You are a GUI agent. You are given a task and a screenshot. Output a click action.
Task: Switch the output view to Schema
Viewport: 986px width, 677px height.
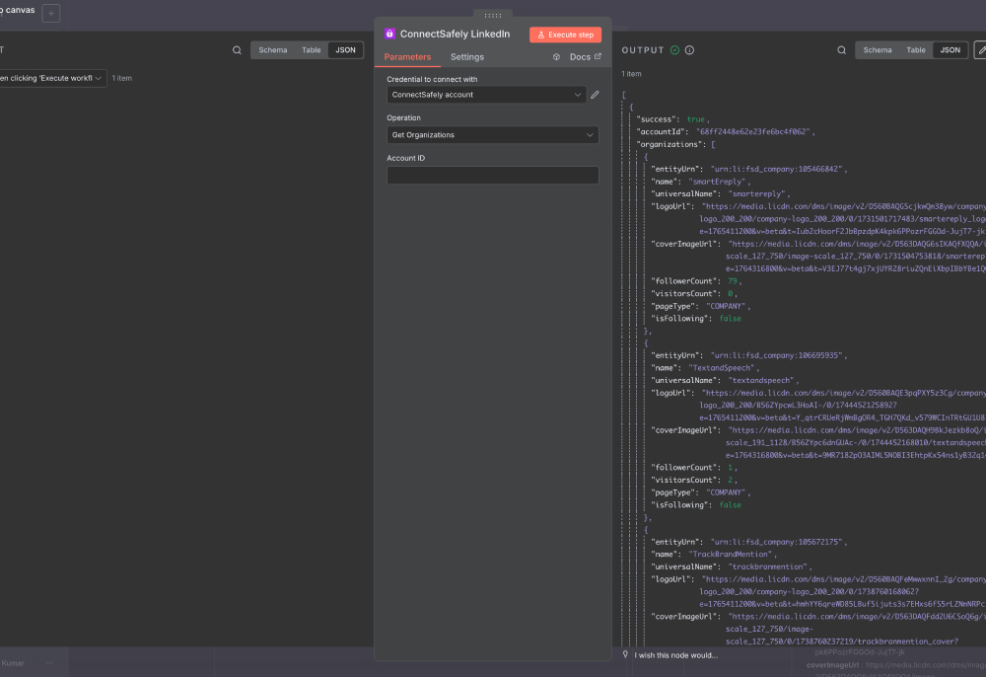[878, 50]
